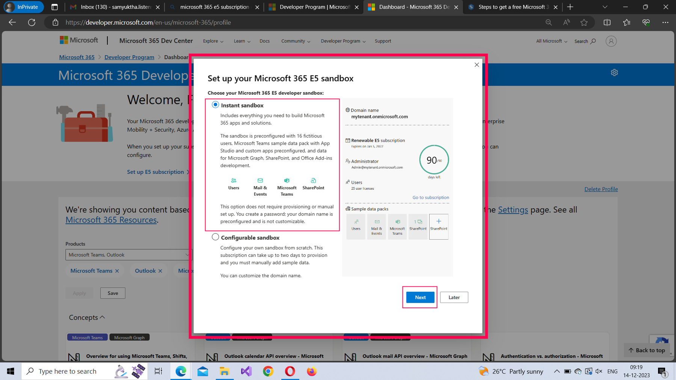Click the Save button
This screenshot has height=380, width=676.
[113, 293]
